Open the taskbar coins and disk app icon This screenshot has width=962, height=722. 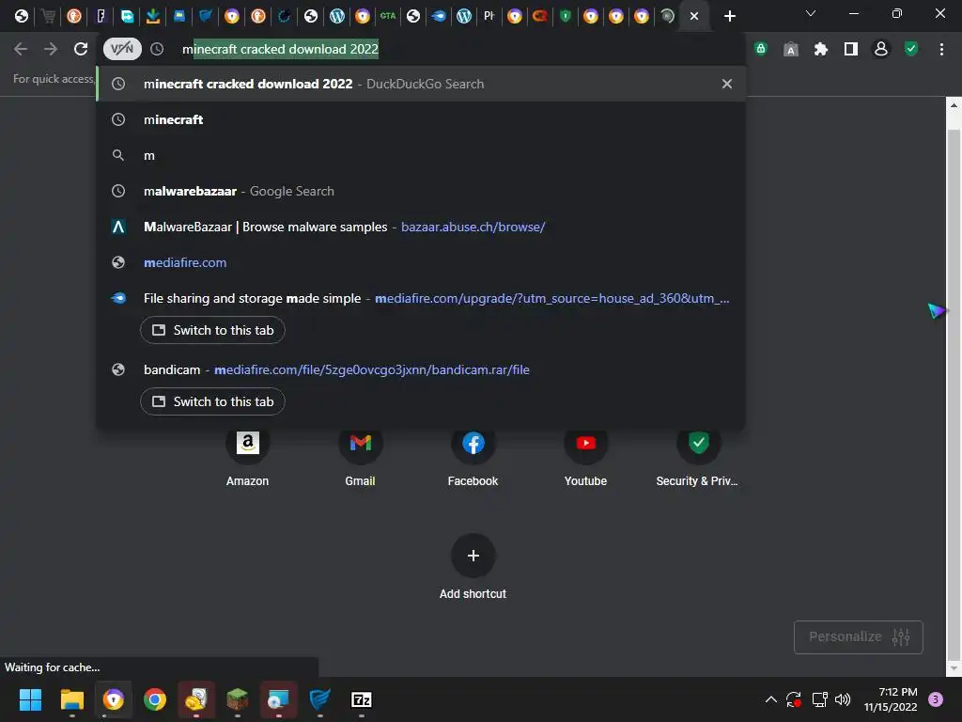(196, 699)
